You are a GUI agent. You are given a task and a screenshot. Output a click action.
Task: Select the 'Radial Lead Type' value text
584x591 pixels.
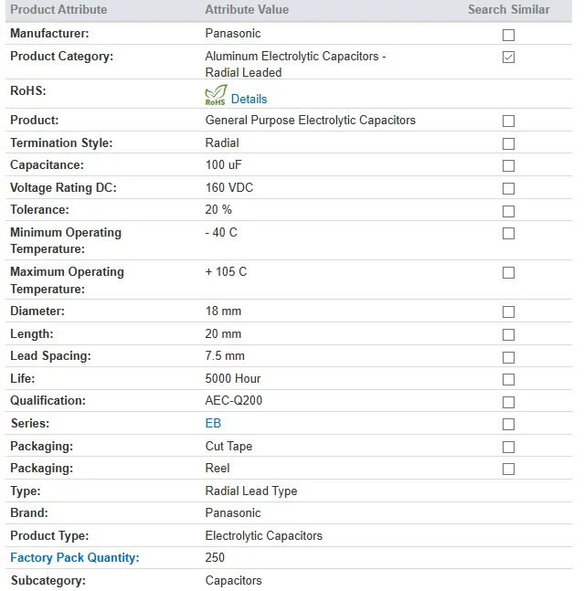(251, 491)
